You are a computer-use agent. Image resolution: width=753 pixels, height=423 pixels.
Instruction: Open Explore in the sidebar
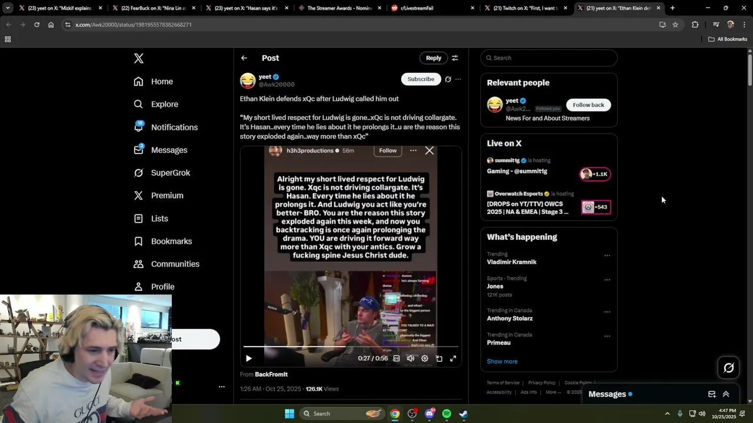click(x=156, y=104)
